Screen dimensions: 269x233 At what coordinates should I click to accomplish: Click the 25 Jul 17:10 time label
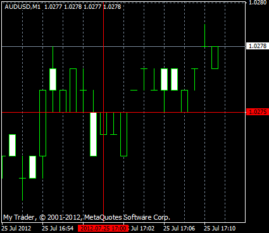[220, 229]
